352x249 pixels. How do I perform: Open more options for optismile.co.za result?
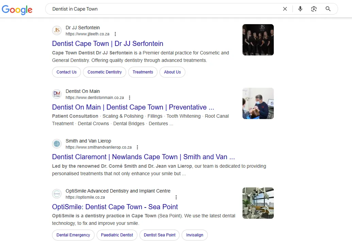point(176,197)
